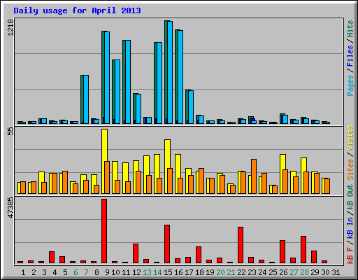
Task: Click the hits bar for day 7
Action: pos(82,99)
